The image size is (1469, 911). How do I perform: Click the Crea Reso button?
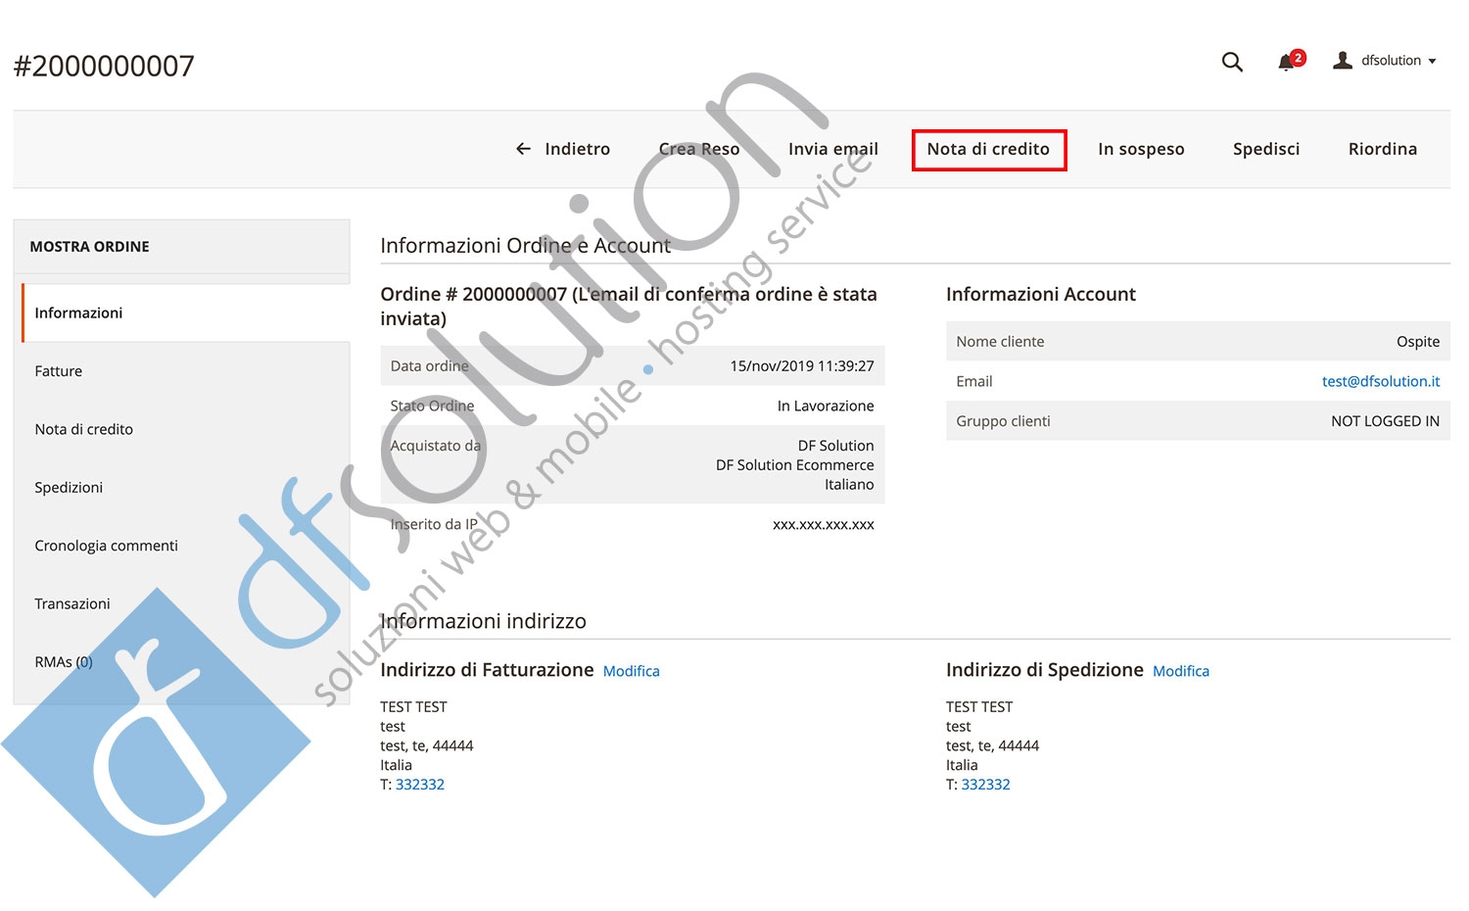pos(699,149)
